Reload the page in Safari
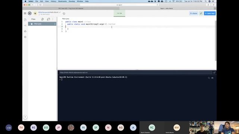This screenshot has width=239, height=134. tap(157, 5)
